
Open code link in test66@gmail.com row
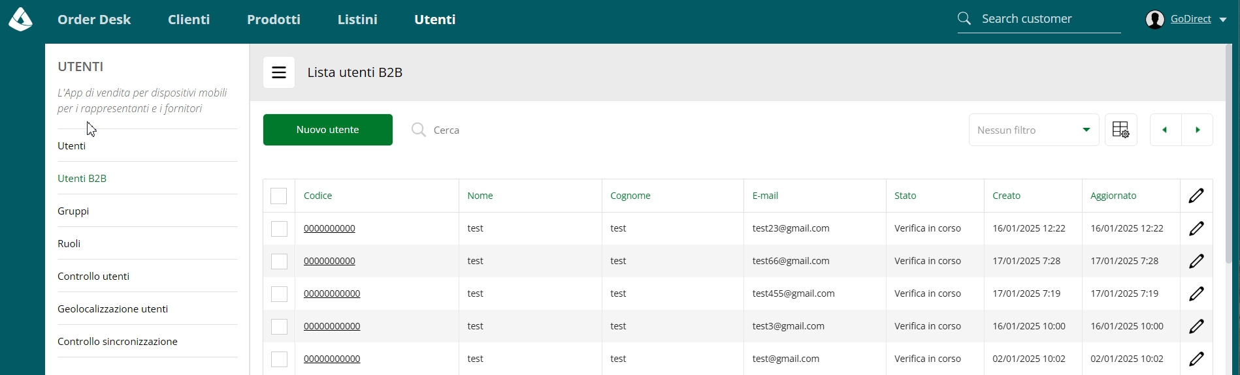coord(329,261)
